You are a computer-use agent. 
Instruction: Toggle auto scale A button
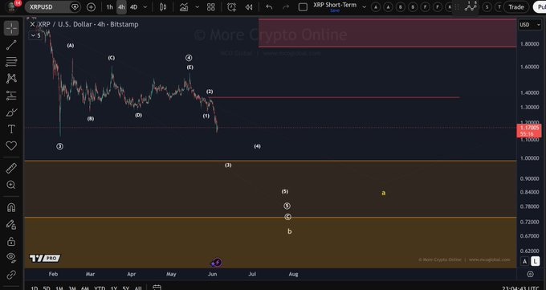pos(524,261)
